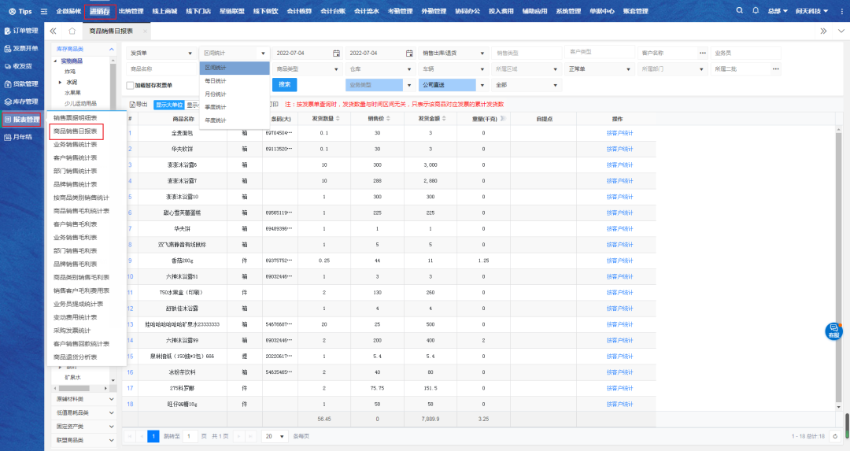This screenshot has height=451, width=850.
Task: Click the ellipsis button next to 客户名称
Action: 702,53
